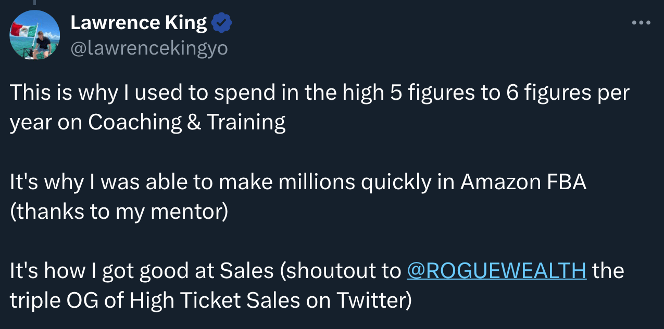
Task: Select the "(thanks to my mentor)" line
Action: click(x=119, y=212)
